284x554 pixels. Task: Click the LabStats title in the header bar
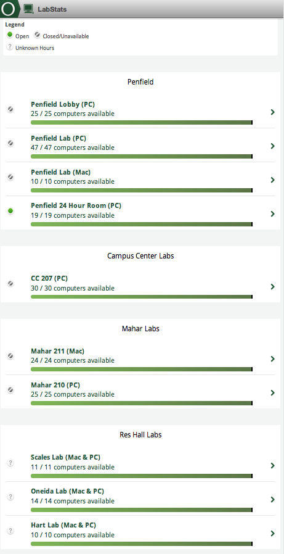coord(52,9)
